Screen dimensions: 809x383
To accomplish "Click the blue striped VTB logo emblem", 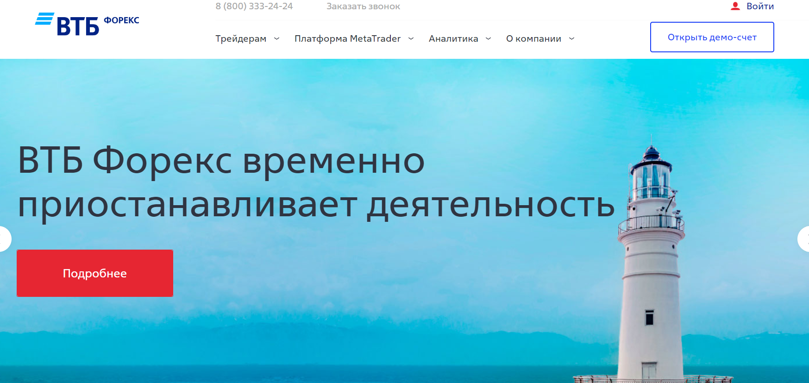I will (45, 19).
